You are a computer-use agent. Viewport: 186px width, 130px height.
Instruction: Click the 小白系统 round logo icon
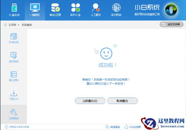point(171,10)
